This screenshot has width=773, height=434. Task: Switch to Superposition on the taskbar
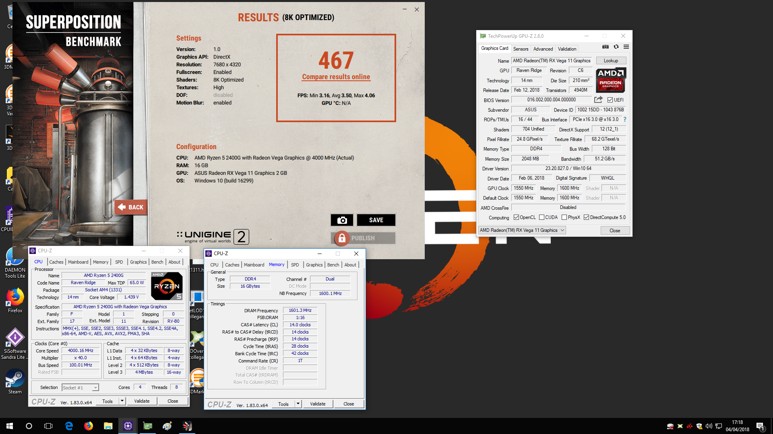pos(187,426)
